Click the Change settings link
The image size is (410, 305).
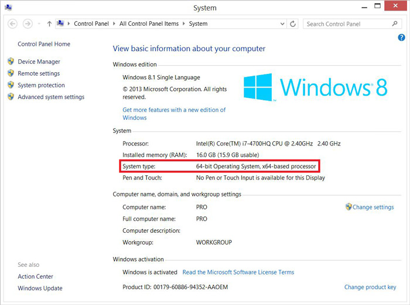[373, 207]
